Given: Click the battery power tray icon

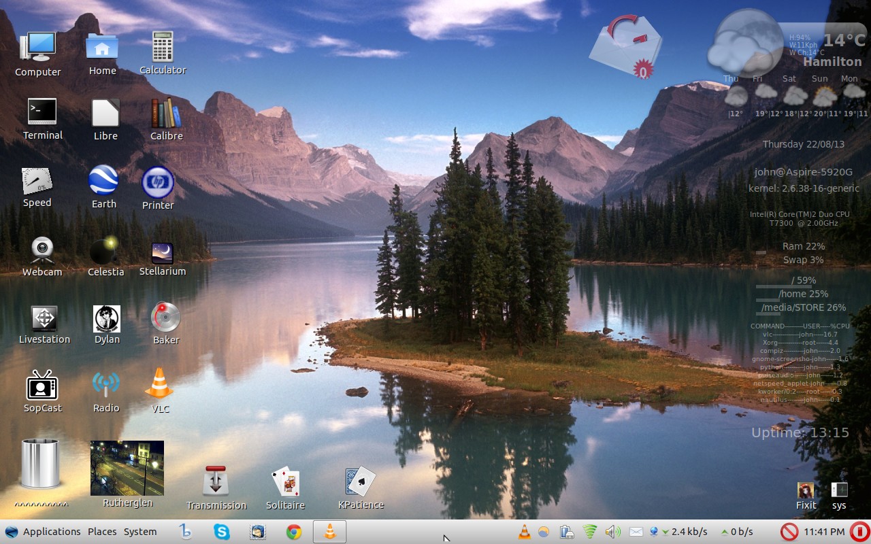Looking at the screenshot, I should click(566, 532).
